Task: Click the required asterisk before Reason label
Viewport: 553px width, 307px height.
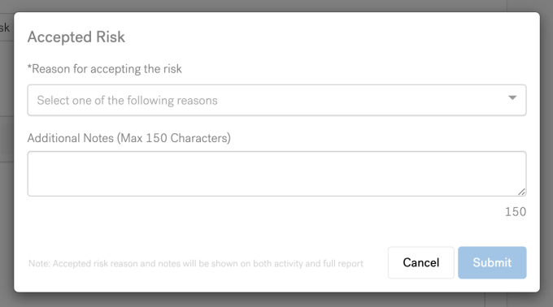Action: coord(29,66)
